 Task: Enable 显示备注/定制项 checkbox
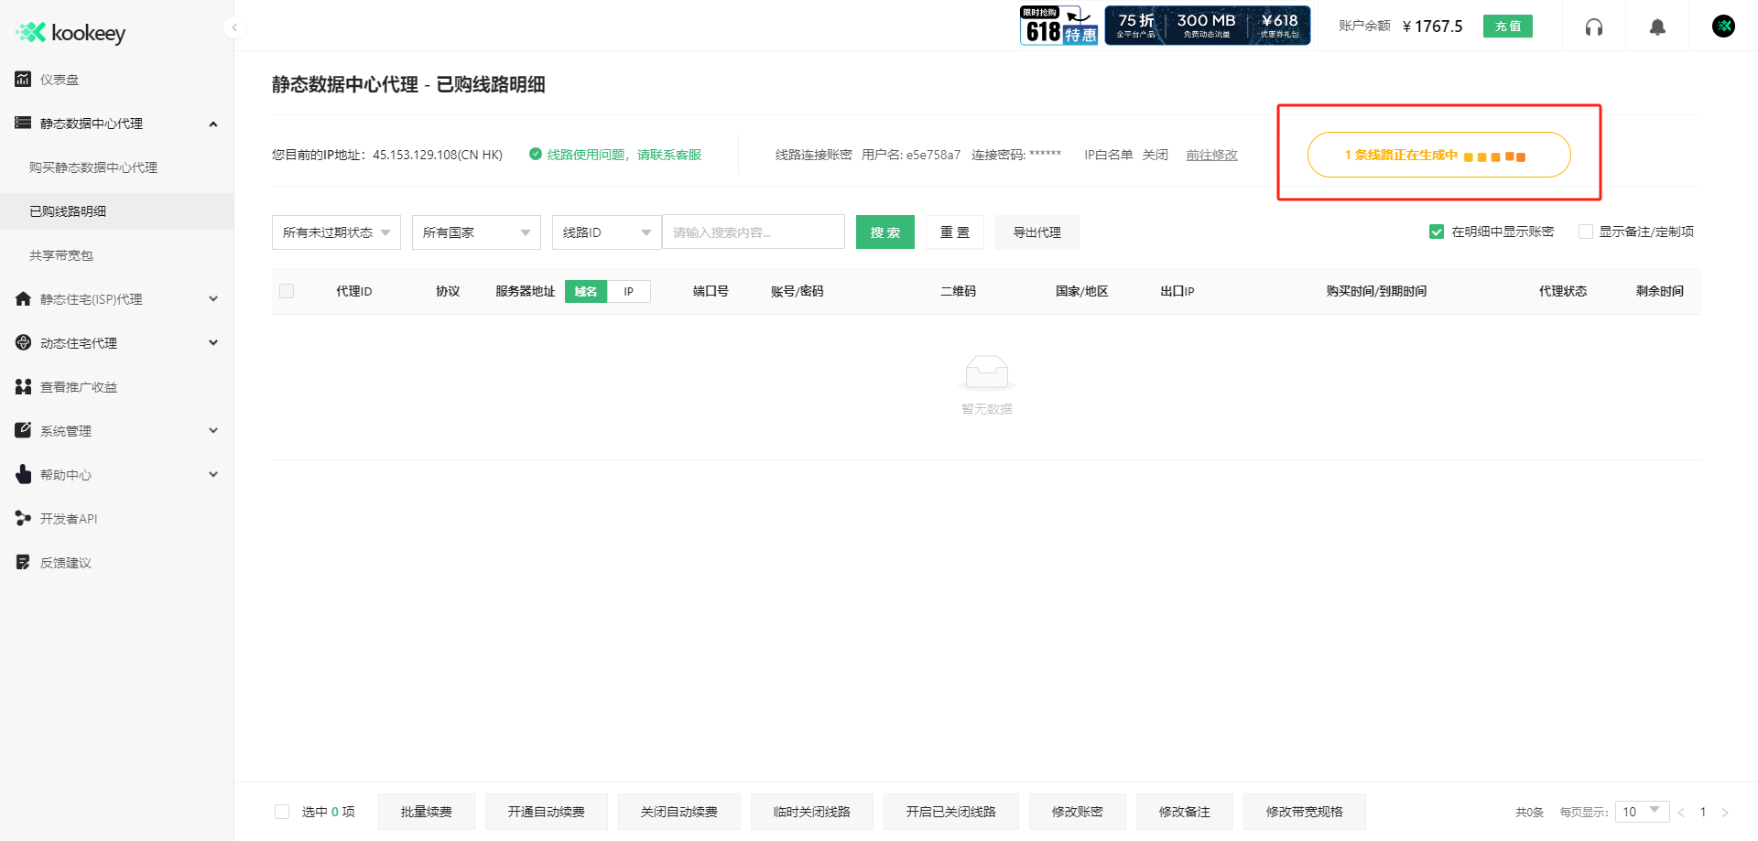1585,232
